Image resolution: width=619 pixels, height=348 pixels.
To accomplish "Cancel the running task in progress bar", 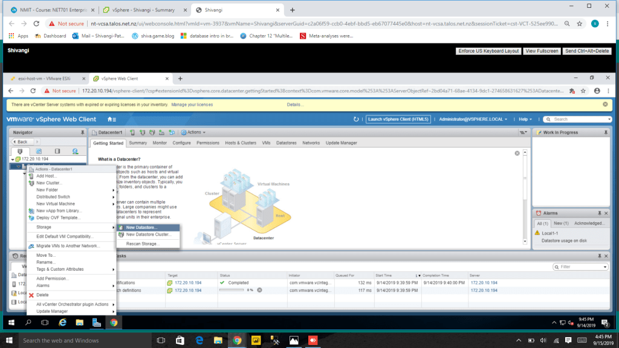I will click(259, 291).
